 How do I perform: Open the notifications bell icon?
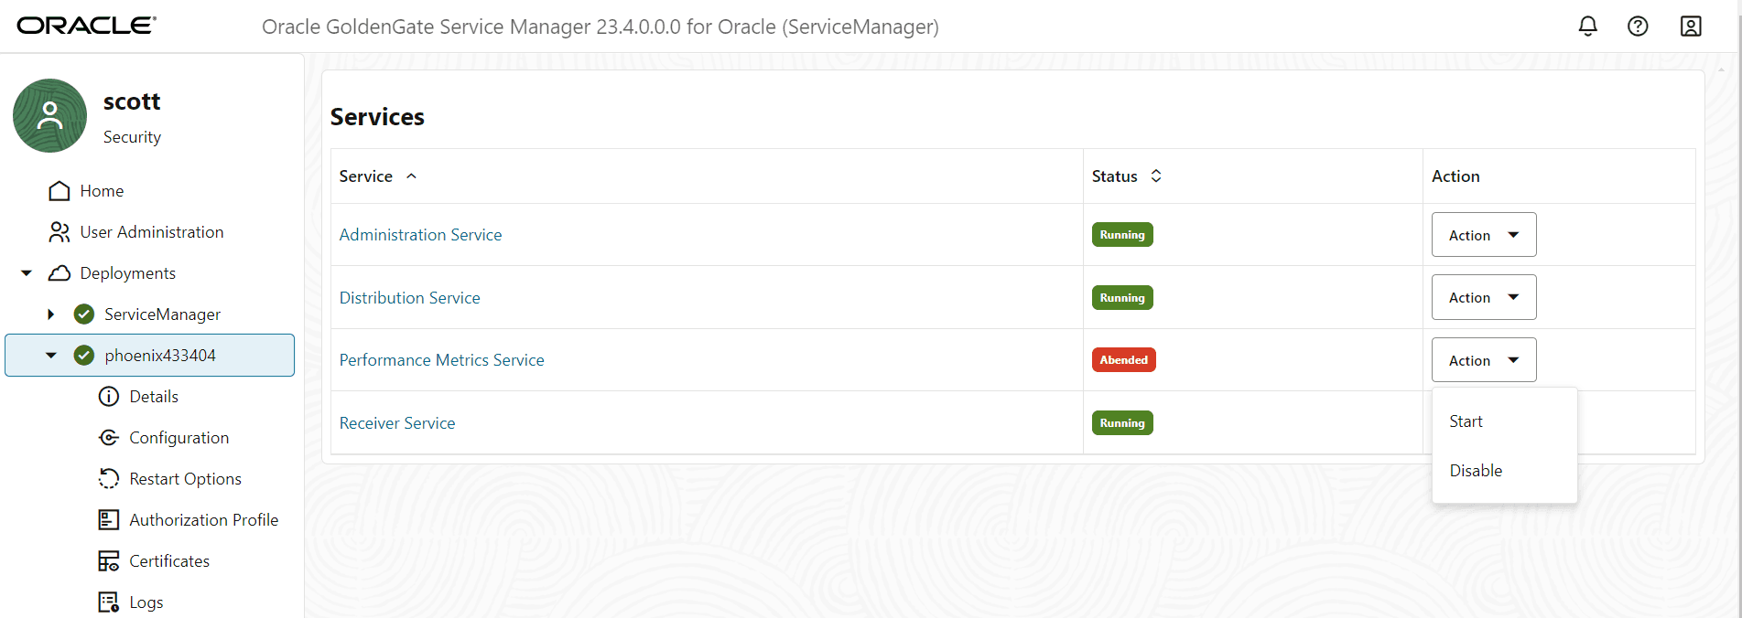[x=1588, y=27]
